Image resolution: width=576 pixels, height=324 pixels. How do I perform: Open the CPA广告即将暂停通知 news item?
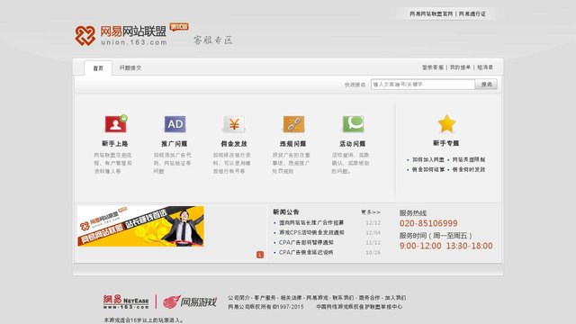coord(306,242)
